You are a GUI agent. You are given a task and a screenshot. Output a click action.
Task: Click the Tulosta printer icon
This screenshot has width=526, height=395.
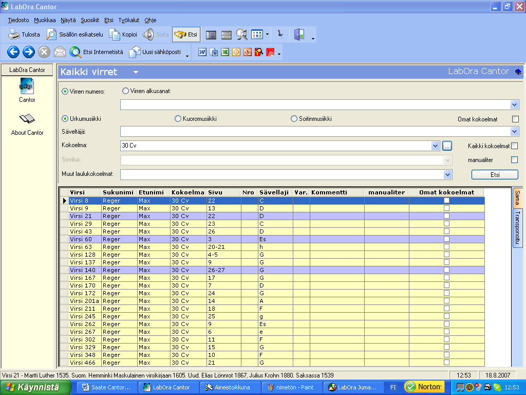tap(14, 34)
